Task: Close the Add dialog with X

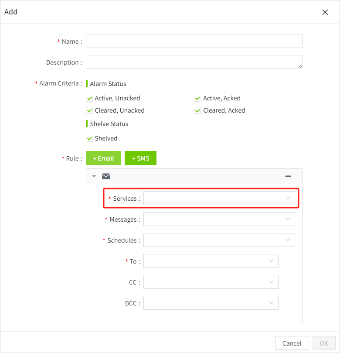Action: pyautogui.click(x=325, y=12)
